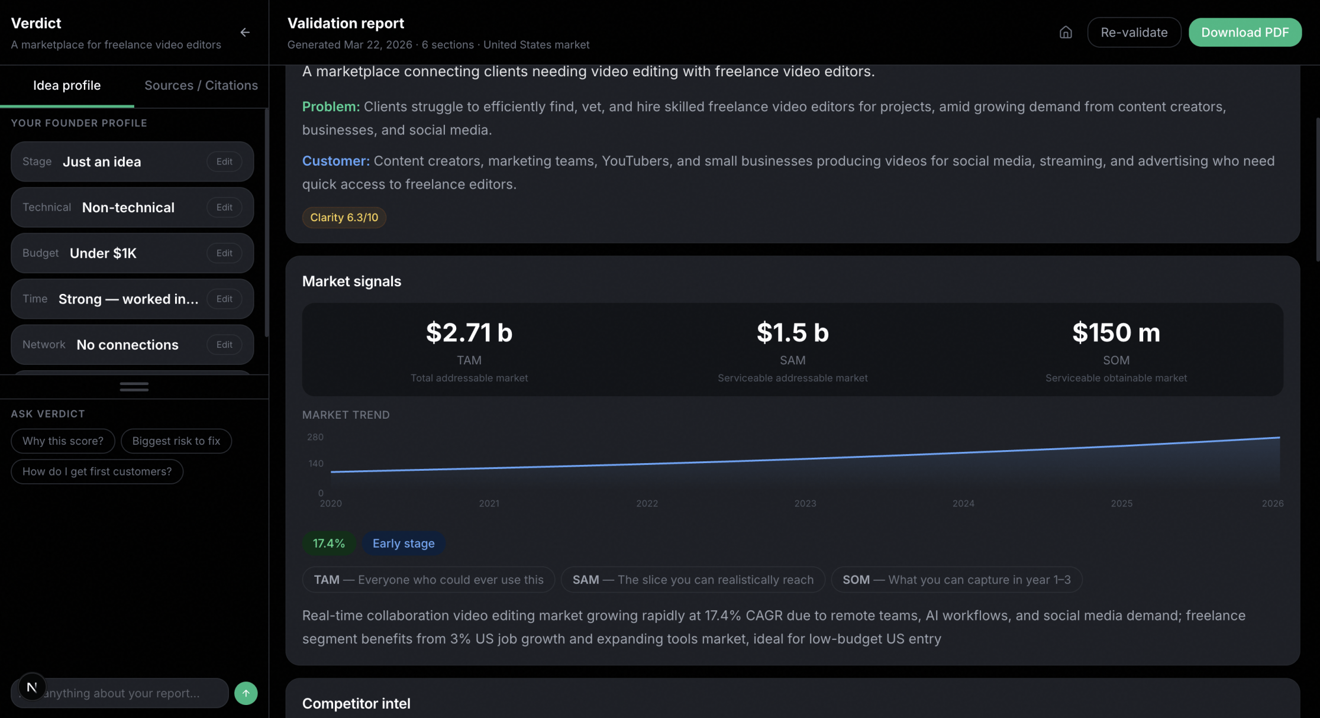Grab the sidebar panel resize handle
This screenshot has width=1320, height=718.
point(134,387)
